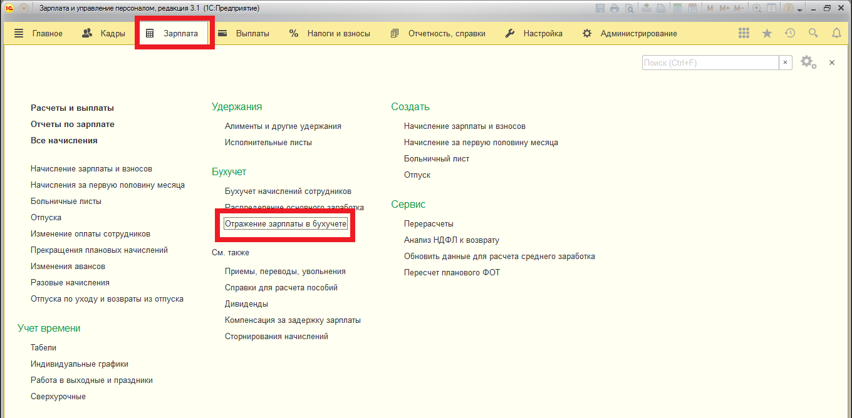Viewport: 852px width, 418px height.
Task: Click the Go to link icon
Action: point(661,8)
